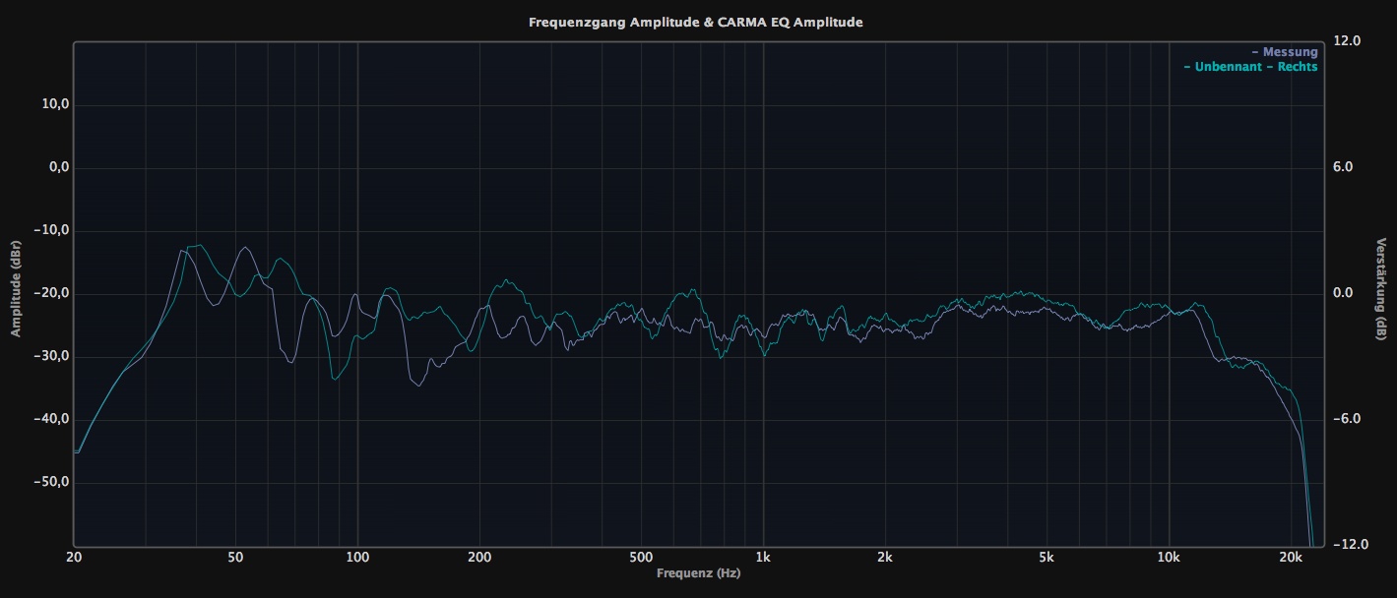Select the 10k frequency axis tick label
The height and width of the screenshot is (598, 1397).
click(1169, 558)
